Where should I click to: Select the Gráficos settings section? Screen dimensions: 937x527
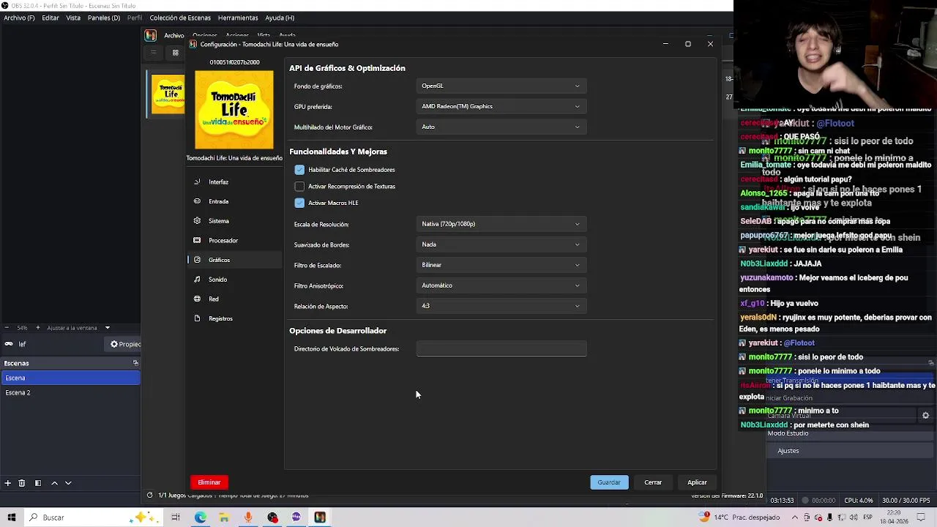(x=234, y=260)
